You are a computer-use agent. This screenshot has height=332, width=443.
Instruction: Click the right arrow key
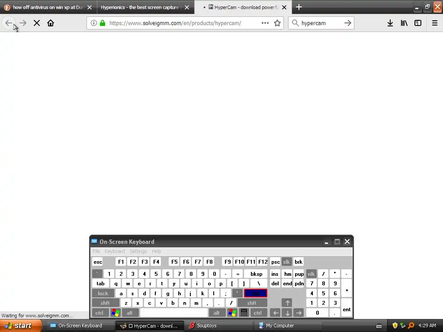[299, 313]
